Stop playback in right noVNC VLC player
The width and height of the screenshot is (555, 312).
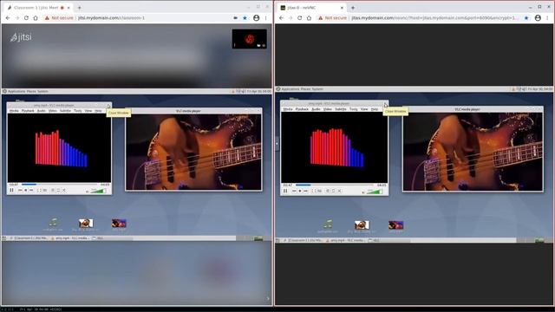click(300, 191)
